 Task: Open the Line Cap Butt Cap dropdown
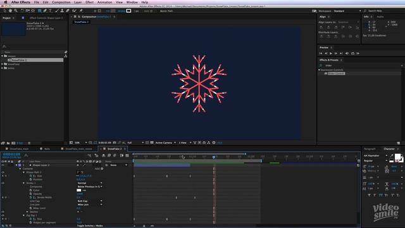pos(90,201)
